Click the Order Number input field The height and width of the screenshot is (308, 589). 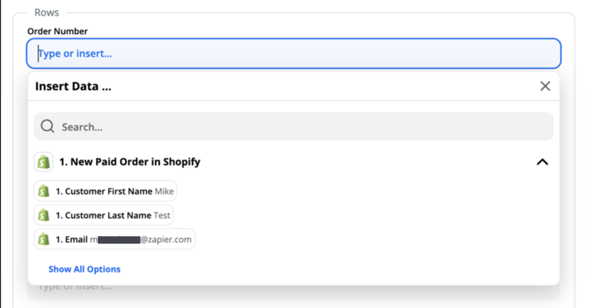(293, 54)
